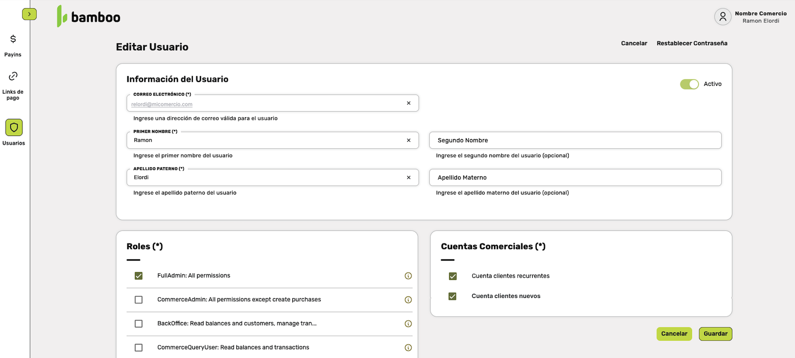Clear the Apellido Paterno field

(408, 178)
